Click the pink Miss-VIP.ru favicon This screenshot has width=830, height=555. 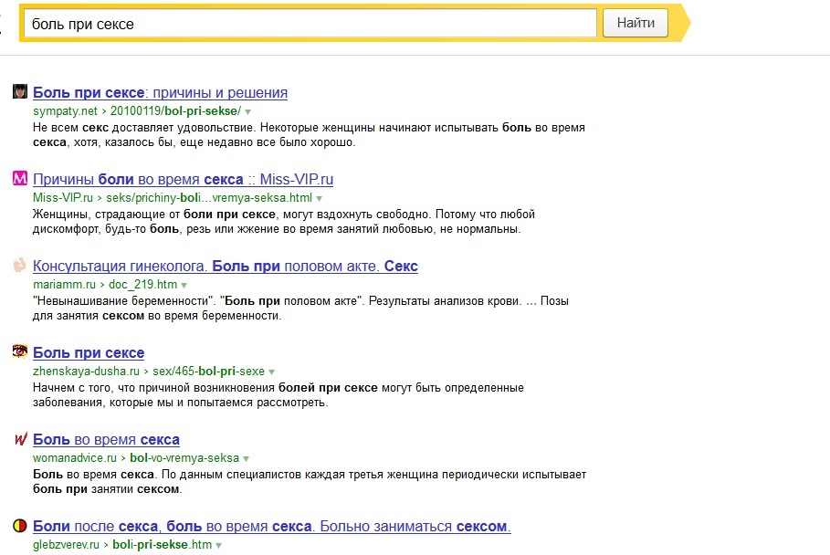pos(19,178)
